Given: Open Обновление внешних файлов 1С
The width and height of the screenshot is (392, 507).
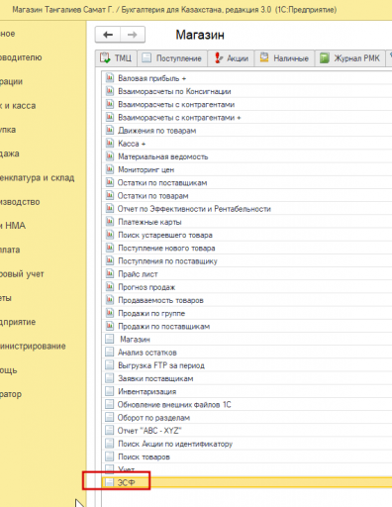Looking at the screenshot, I should [174, 404].
